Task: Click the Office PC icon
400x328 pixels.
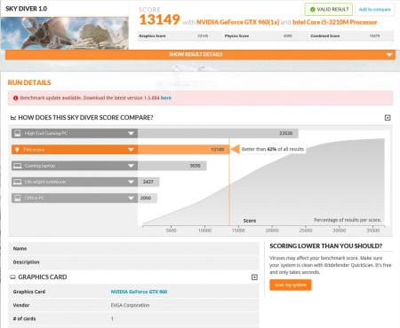Action: click(18, 198)
